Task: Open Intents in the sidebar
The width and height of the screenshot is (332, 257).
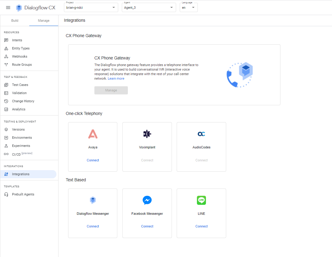Action: (29, 40)
